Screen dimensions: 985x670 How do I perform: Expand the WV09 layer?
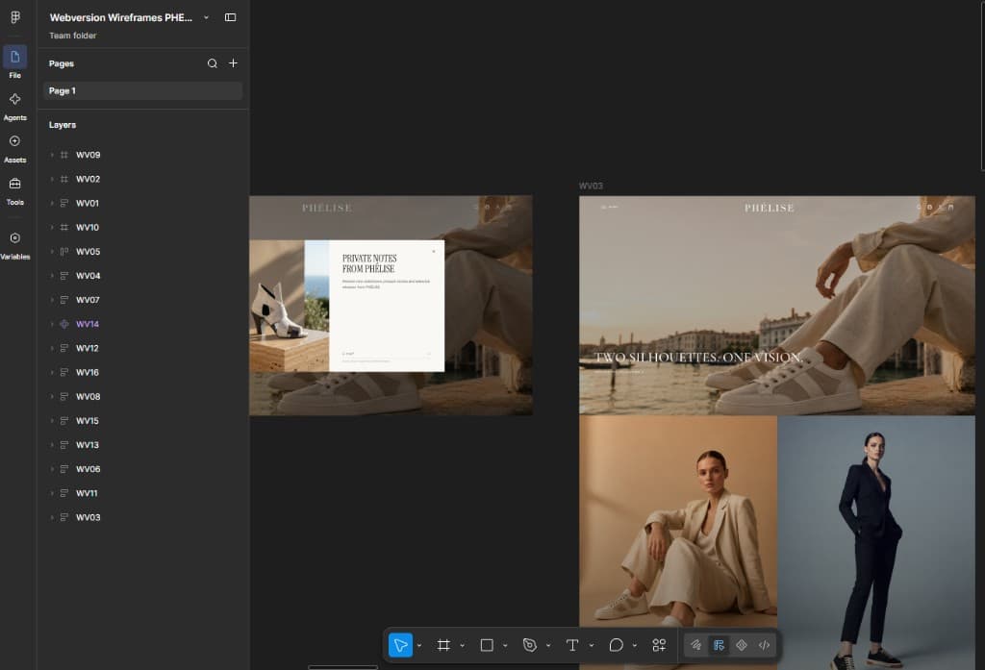[52, 155]
